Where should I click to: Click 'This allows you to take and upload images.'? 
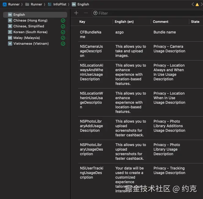131,51
